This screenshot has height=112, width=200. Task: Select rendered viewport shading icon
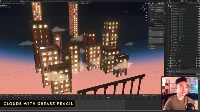163,3
